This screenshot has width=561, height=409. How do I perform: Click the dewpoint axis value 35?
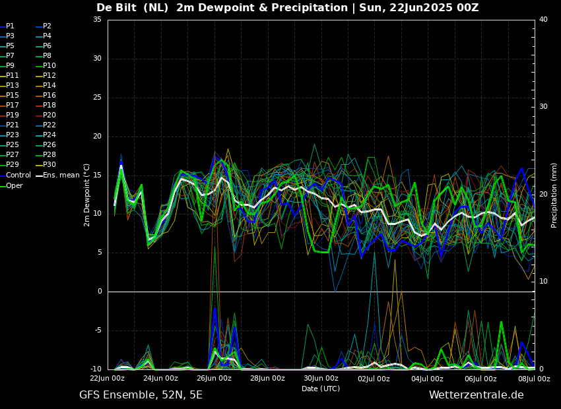97,20
